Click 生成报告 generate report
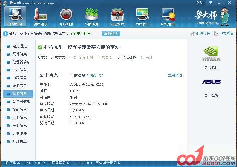The image size is (237, 167). [200, 34]
